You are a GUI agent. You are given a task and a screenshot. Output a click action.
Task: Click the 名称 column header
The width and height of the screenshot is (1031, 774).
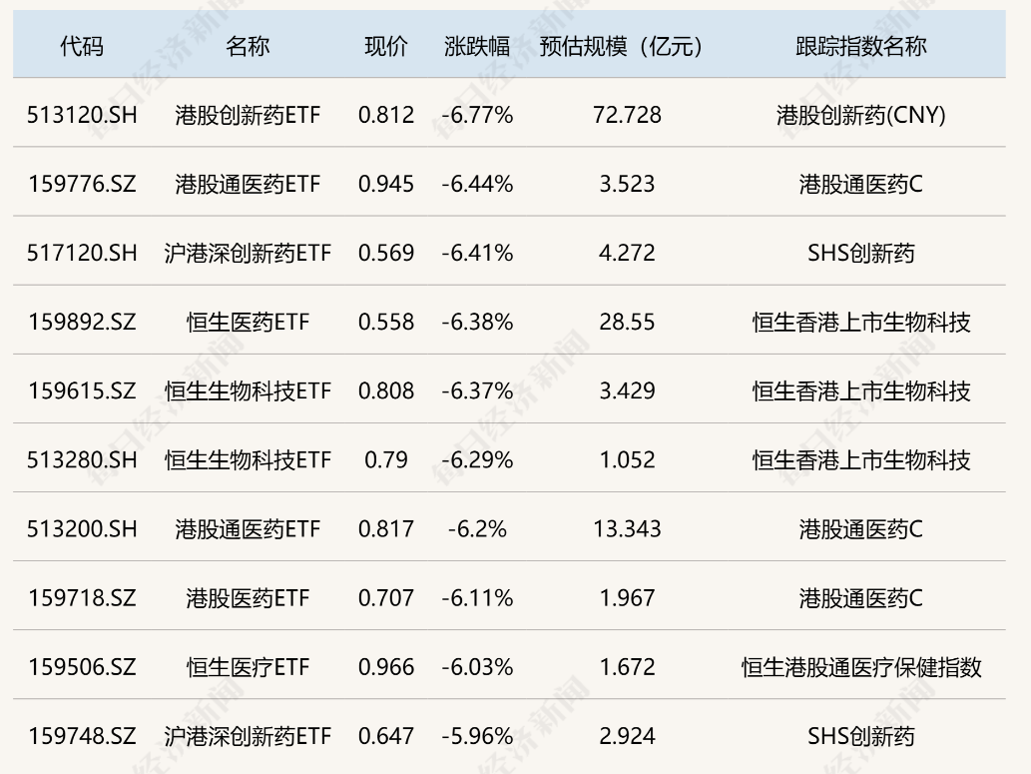tap(248, 46)
